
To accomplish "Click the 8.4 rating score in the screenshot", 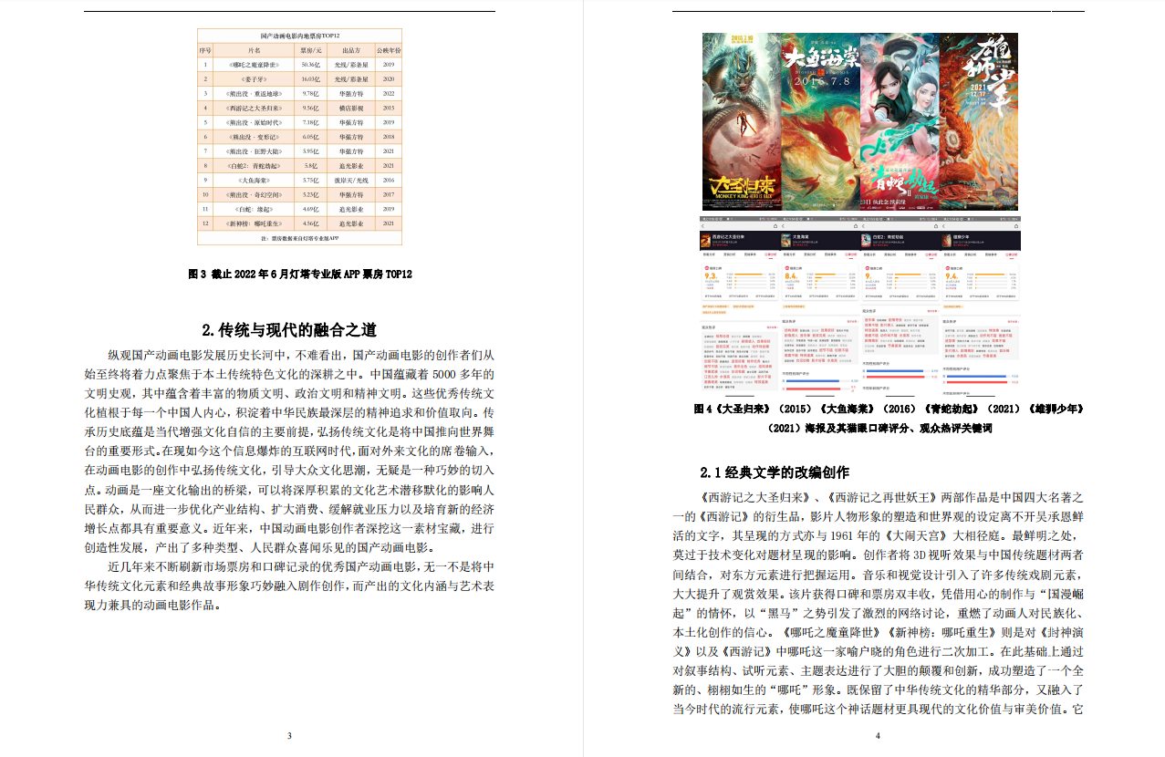I will point(791,275).
